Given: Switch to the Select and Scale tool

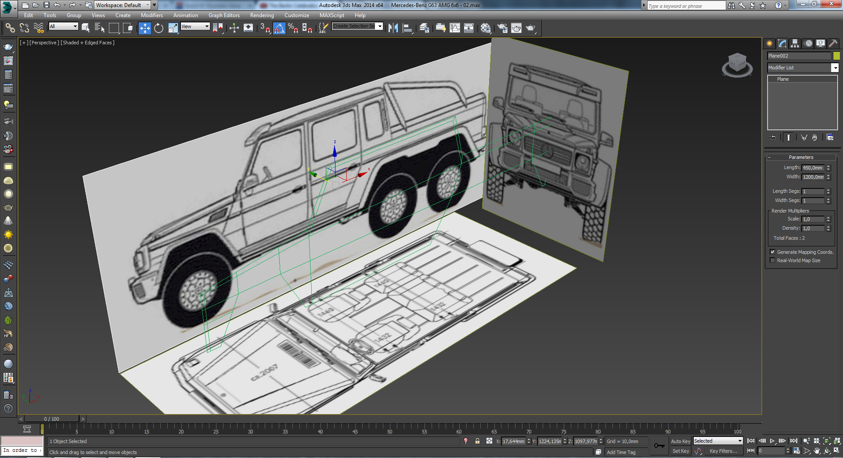Looking at the screenshot, I should [x=173, y=28].
